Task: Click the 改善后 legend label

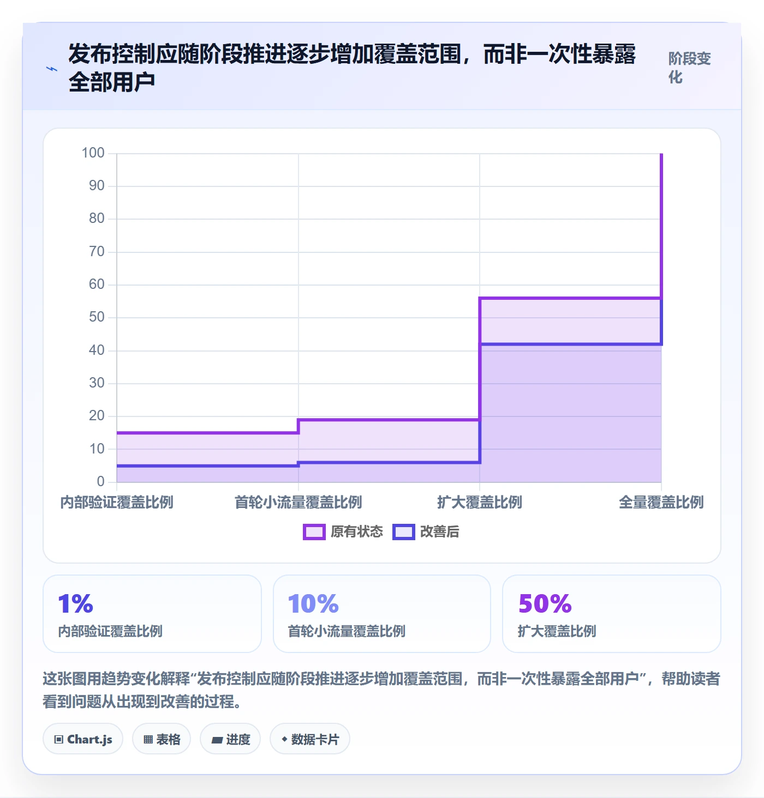Action: click(x=440, y=532)
